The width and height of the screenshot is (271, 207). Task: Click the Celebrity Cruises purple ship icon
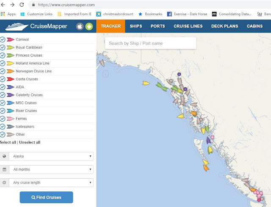pos(10,95)
